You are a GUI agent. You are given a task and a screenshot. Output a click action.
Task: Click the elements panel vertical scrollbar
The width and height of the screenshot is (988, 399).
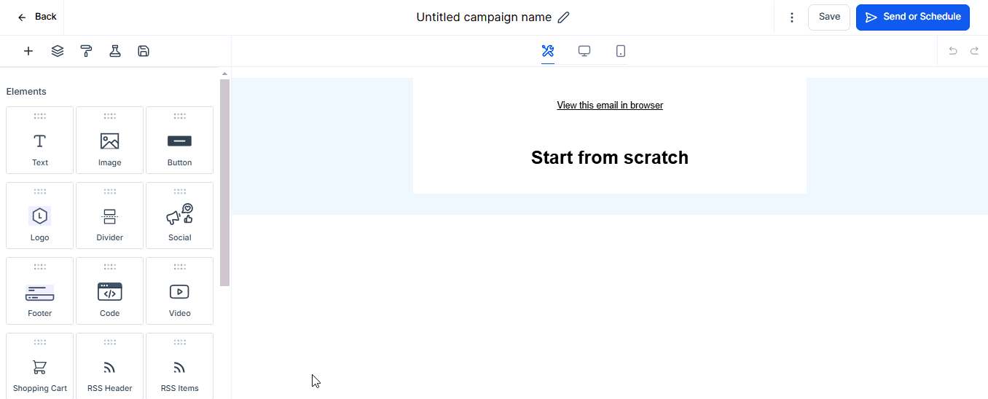224,182
